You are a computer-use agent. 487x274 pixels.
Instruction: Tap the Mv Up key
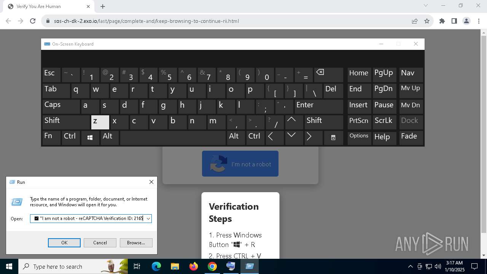click(411, 91)
